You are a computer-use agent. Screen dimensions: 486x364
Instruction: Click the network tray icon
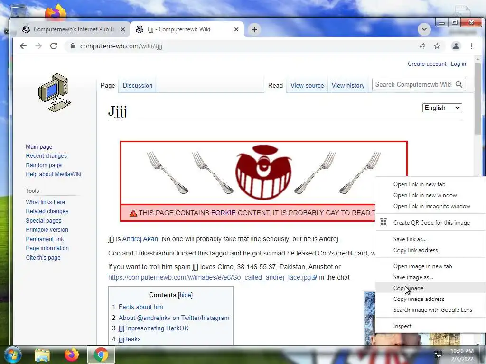click(x=438, y=355)
